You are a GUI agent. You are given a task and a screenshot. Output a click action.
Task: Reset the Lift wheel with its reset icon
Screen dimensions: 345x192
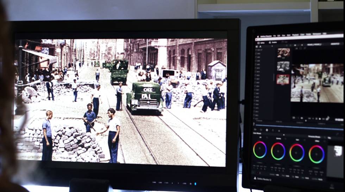[x=267, y=138]
